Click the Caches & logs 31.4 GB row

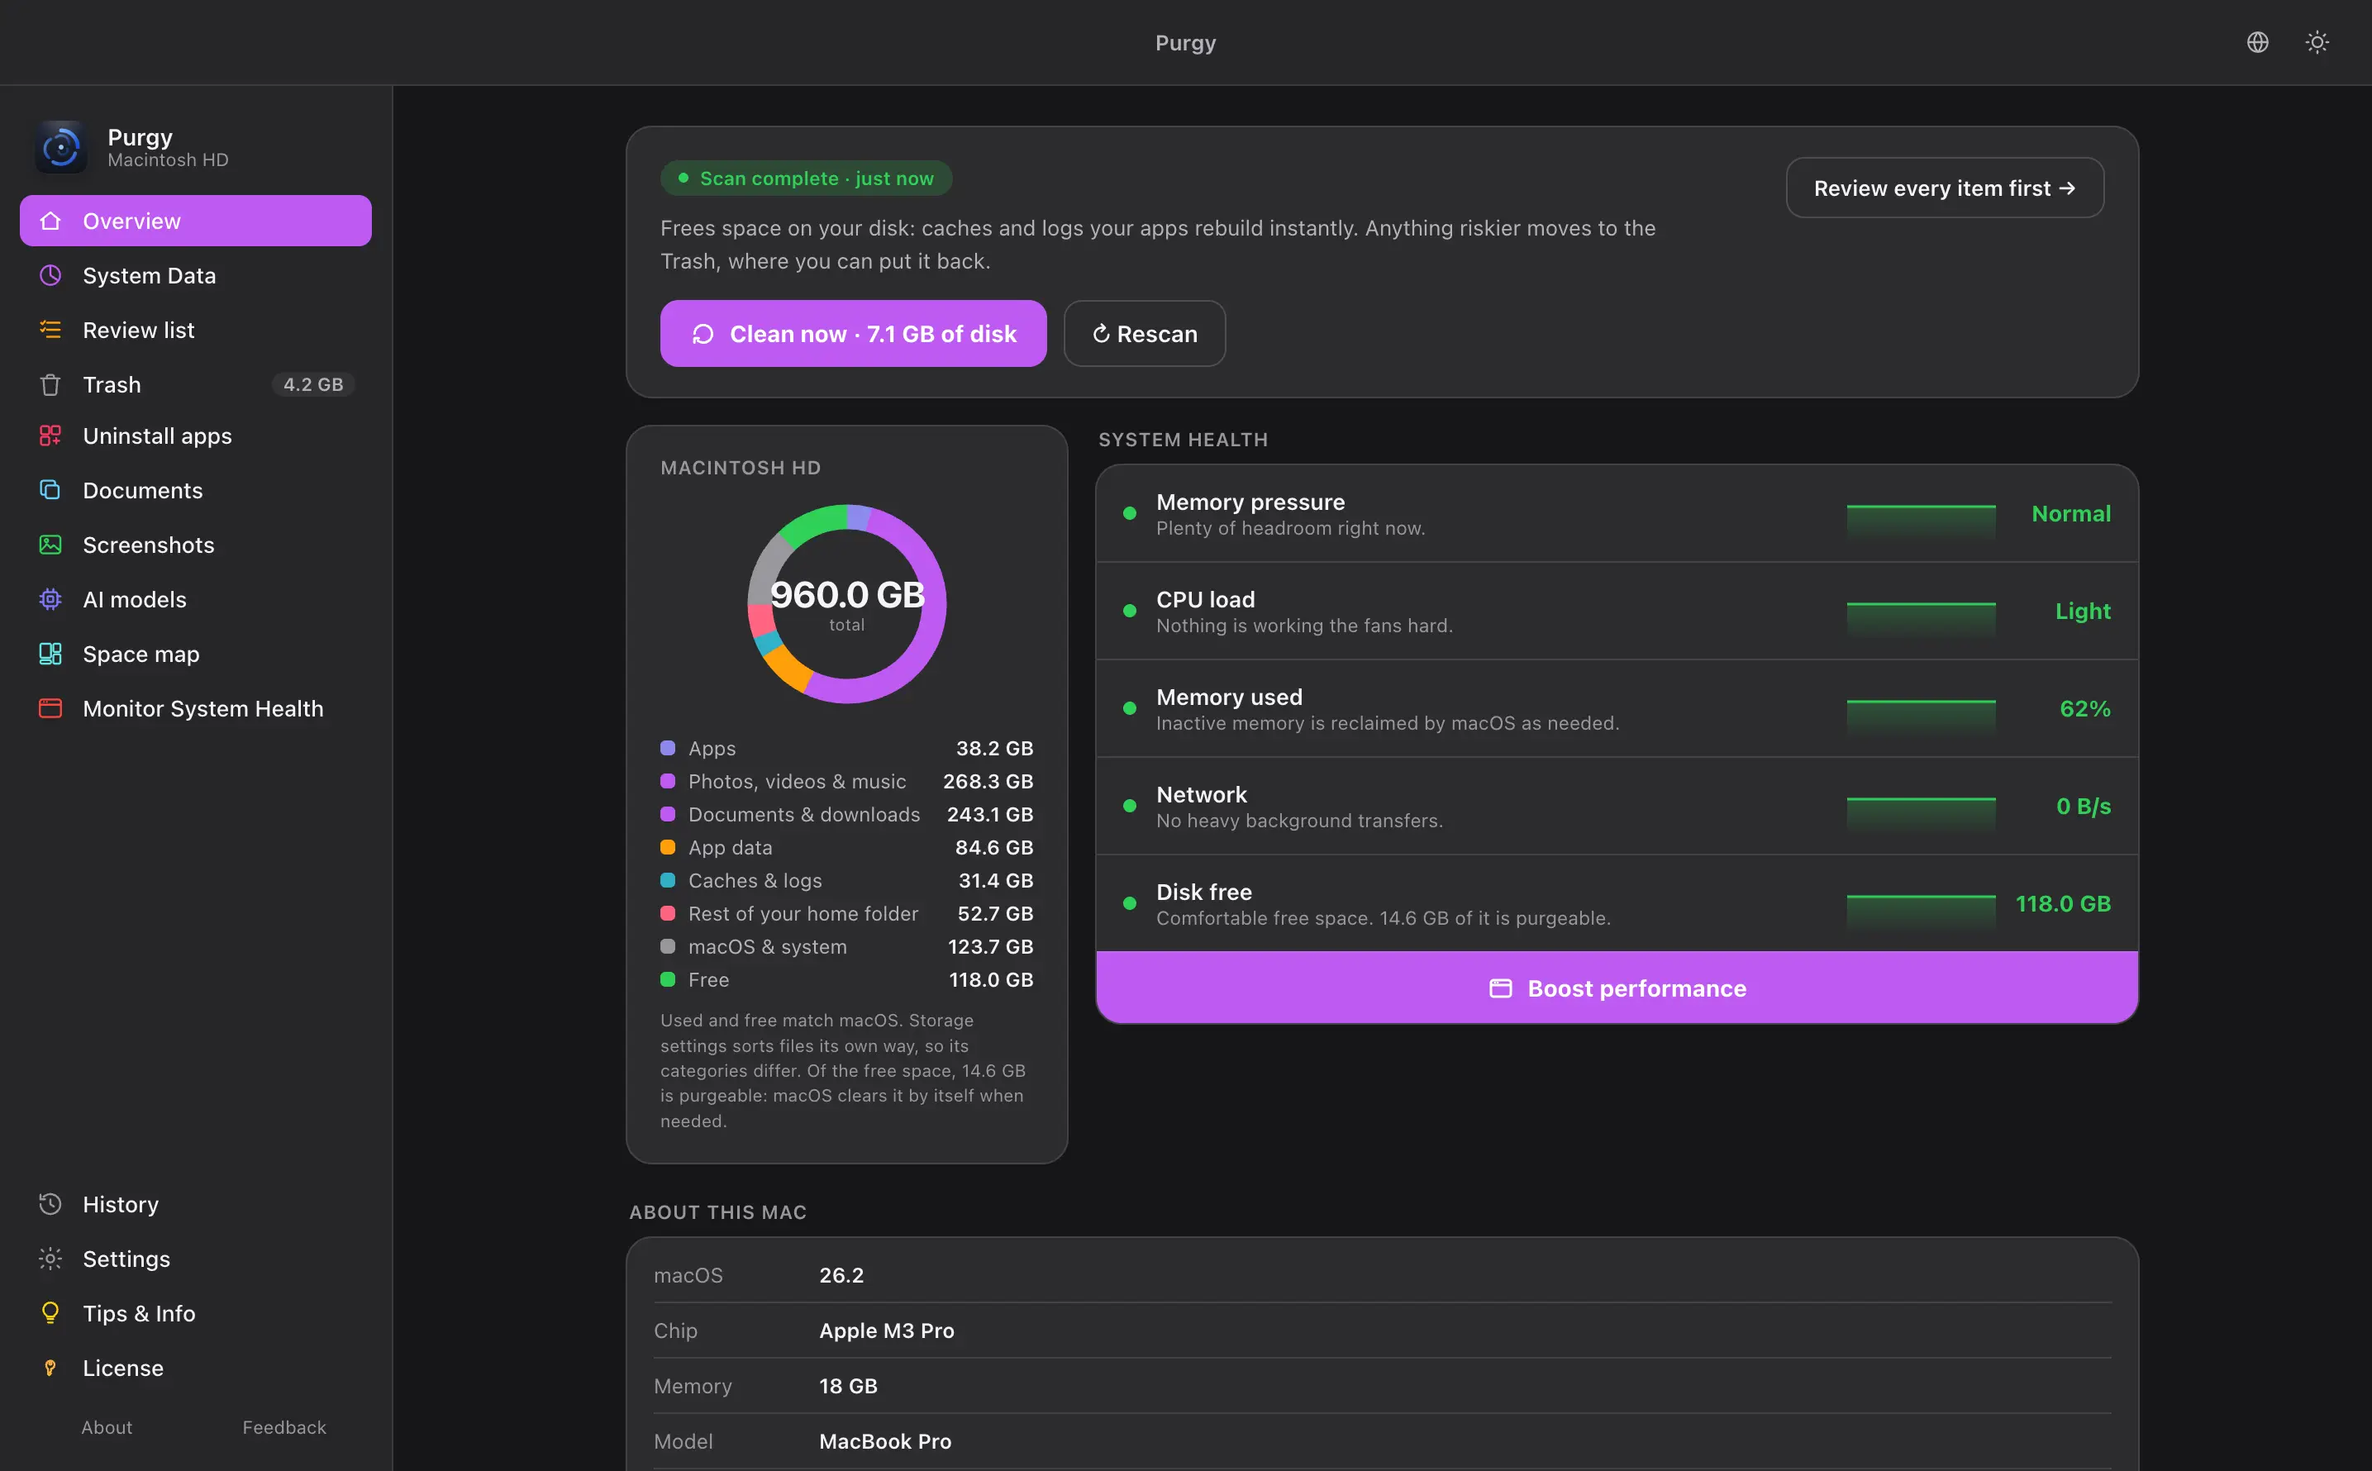point(846,880)
